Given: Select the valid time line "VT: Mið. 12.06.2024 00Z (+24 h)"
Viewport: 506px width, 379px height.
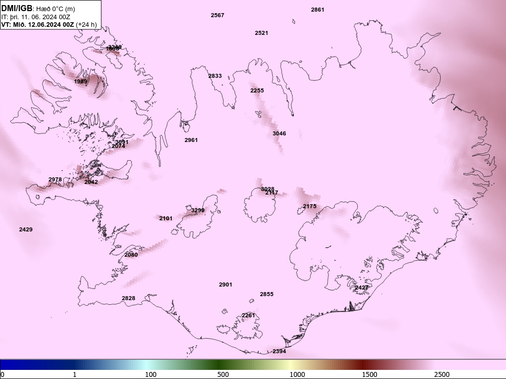Looking at the screenshot, I should tap(49, 24).
